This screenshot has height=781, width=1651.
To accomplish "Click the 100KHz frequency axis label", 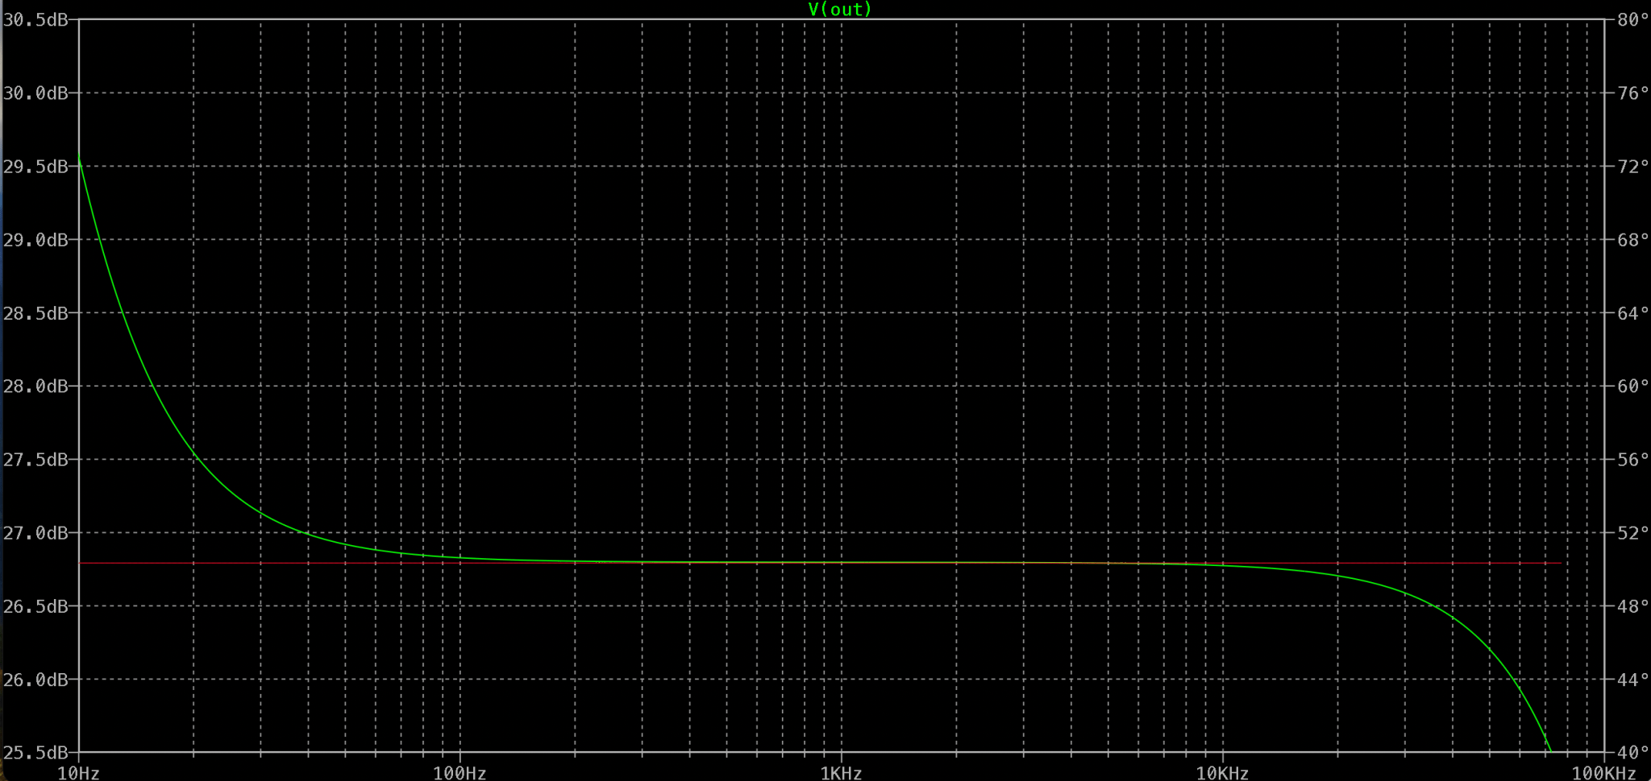I will [1603, 773].
